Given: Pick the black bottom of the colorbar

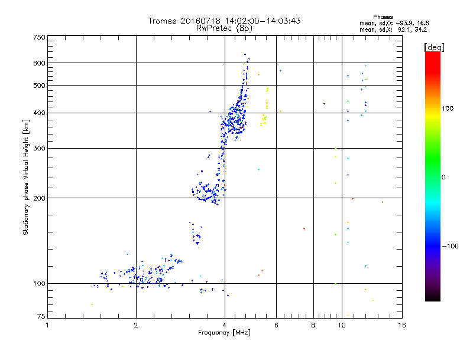Looking at the screenshot, I should 433,298.
